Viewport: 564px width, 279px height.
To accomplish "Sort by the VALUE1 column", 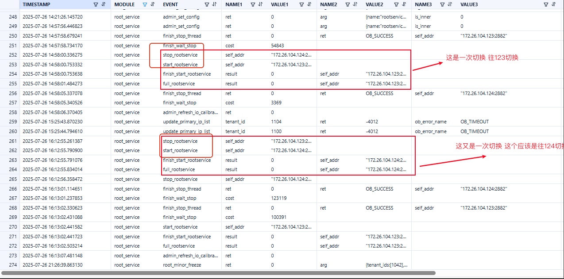I will [309, 4].
